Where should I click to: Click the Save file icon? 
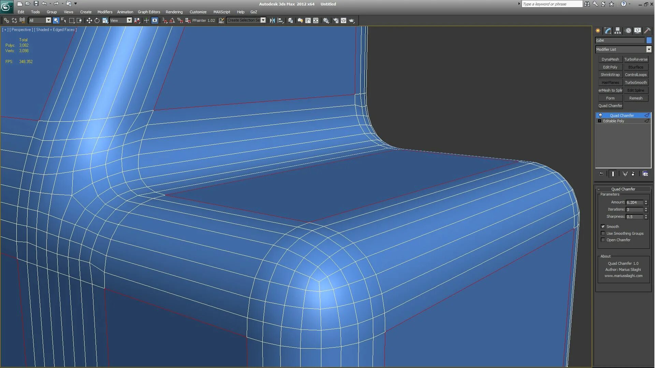point(36,4)
